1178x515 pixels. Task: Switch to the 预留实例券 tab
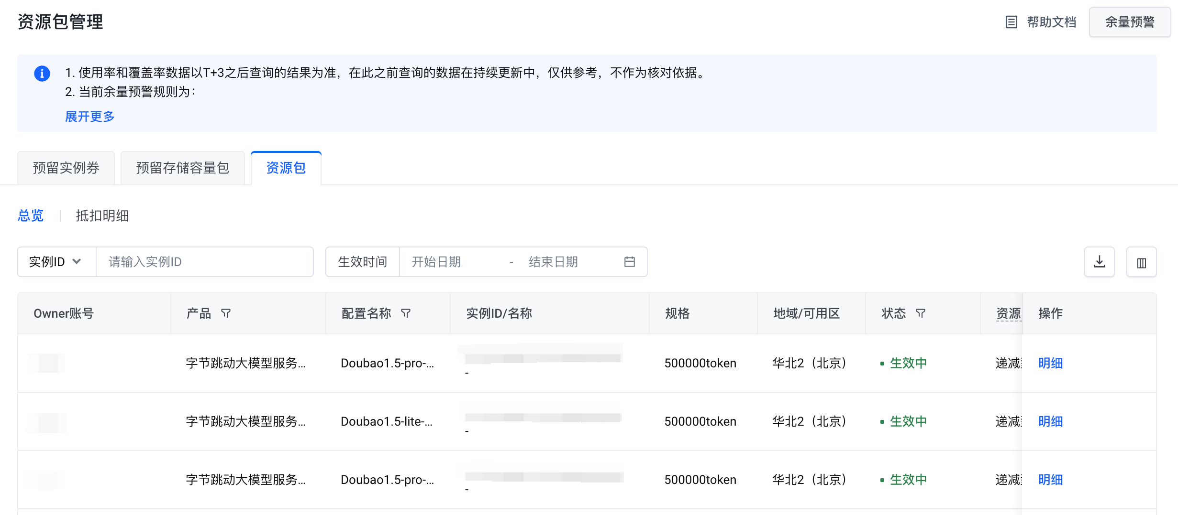point(66,168)
